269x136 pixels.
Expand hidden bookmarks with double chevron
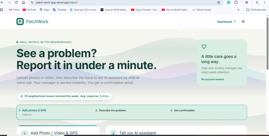click(x=238, y=10)
